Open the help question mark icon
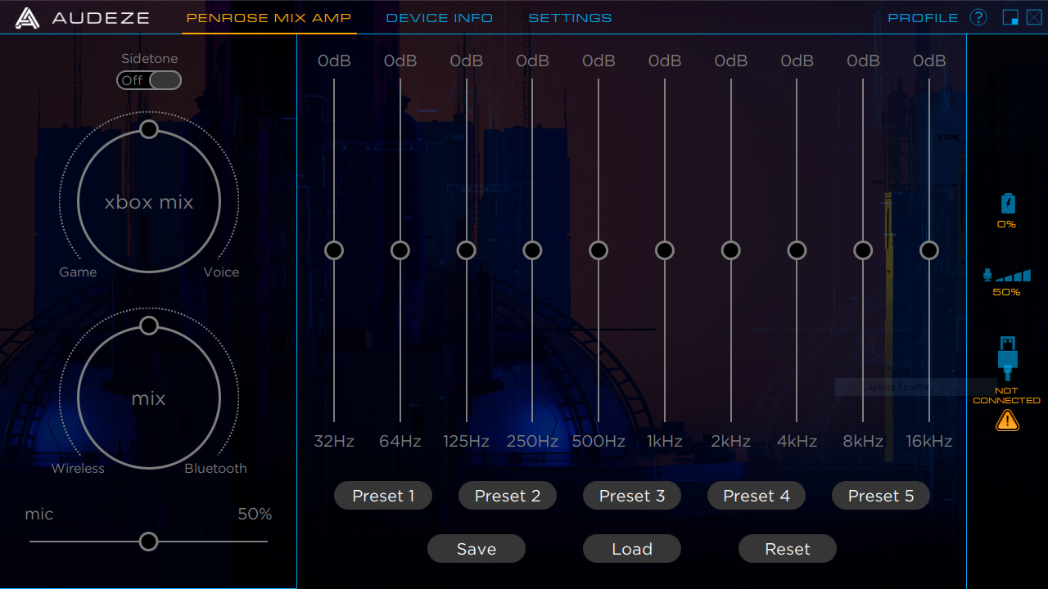Image resolution: width=1048 pixels, height=589 pixels. coord(978,17)
